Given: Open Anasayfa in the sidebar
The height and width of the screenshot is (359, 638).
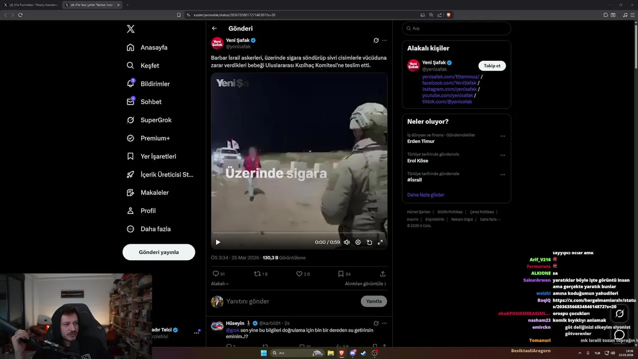Looking at the screenshot, I should point(147,47).
